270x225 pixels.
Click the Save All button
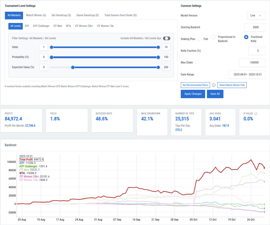tap(215, 94)
